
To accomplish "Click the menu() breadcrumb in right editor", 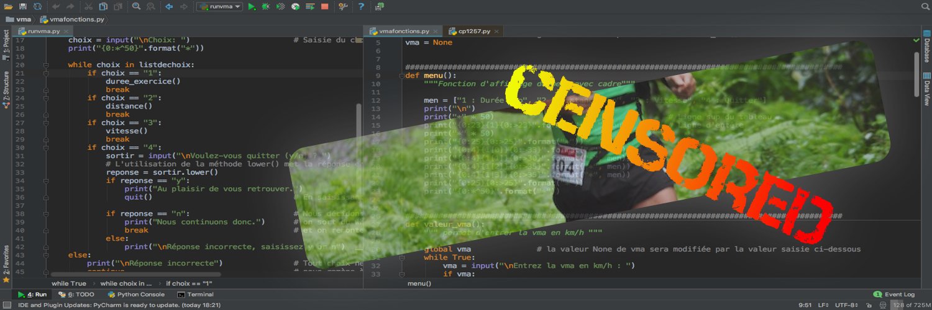I will tap(419, 283).
